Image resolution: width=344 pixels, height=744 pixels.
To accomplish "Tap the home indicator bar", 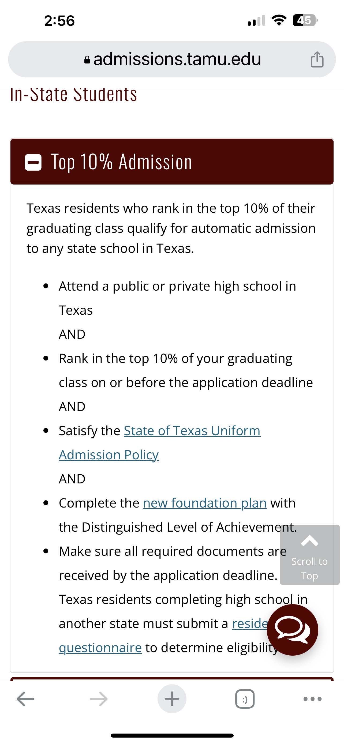I will (172, 735).
